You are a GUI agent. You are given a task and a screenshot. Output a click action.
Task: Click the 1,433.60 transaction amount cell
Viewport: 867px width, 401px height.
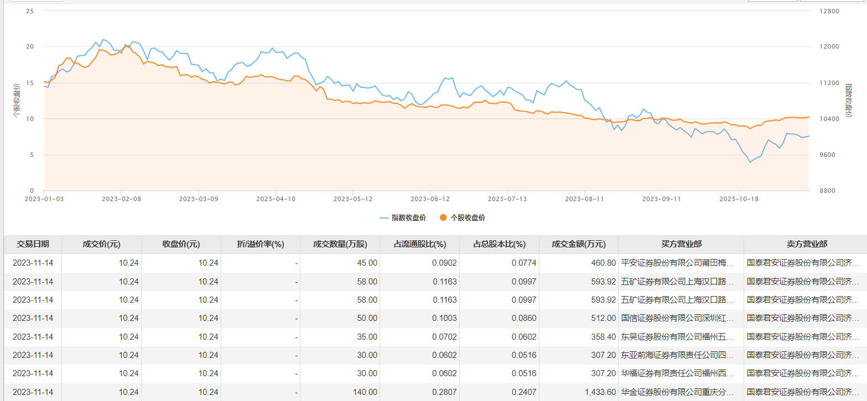point(579,392)
